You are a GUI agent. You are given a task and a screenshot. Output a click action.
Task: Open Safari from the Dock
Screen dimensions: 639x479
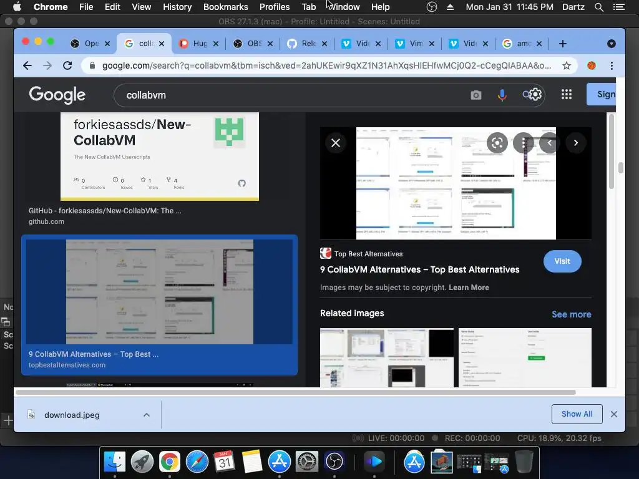[x=197, y=462]
